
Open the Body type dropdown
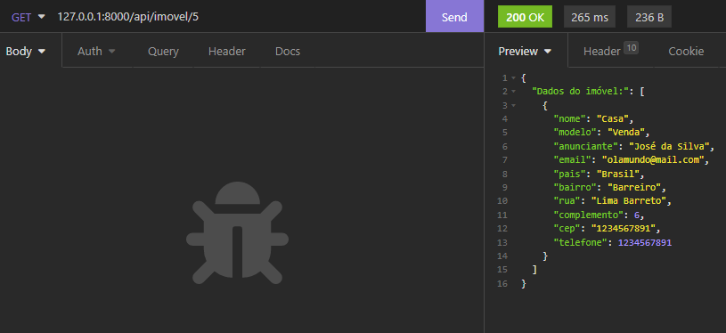click(x=26, y=52)
